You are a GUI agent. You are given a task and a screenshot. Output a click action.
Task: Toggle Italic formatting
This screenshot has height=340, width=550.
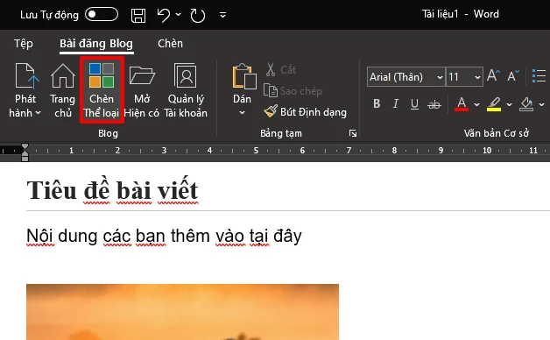coord(395,104)
